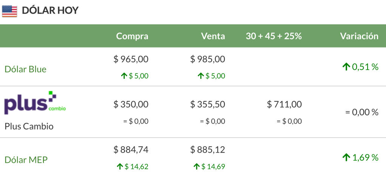Click the Compra column header
The width and height of the screenshot is (386, 176).
coord(132,36)
